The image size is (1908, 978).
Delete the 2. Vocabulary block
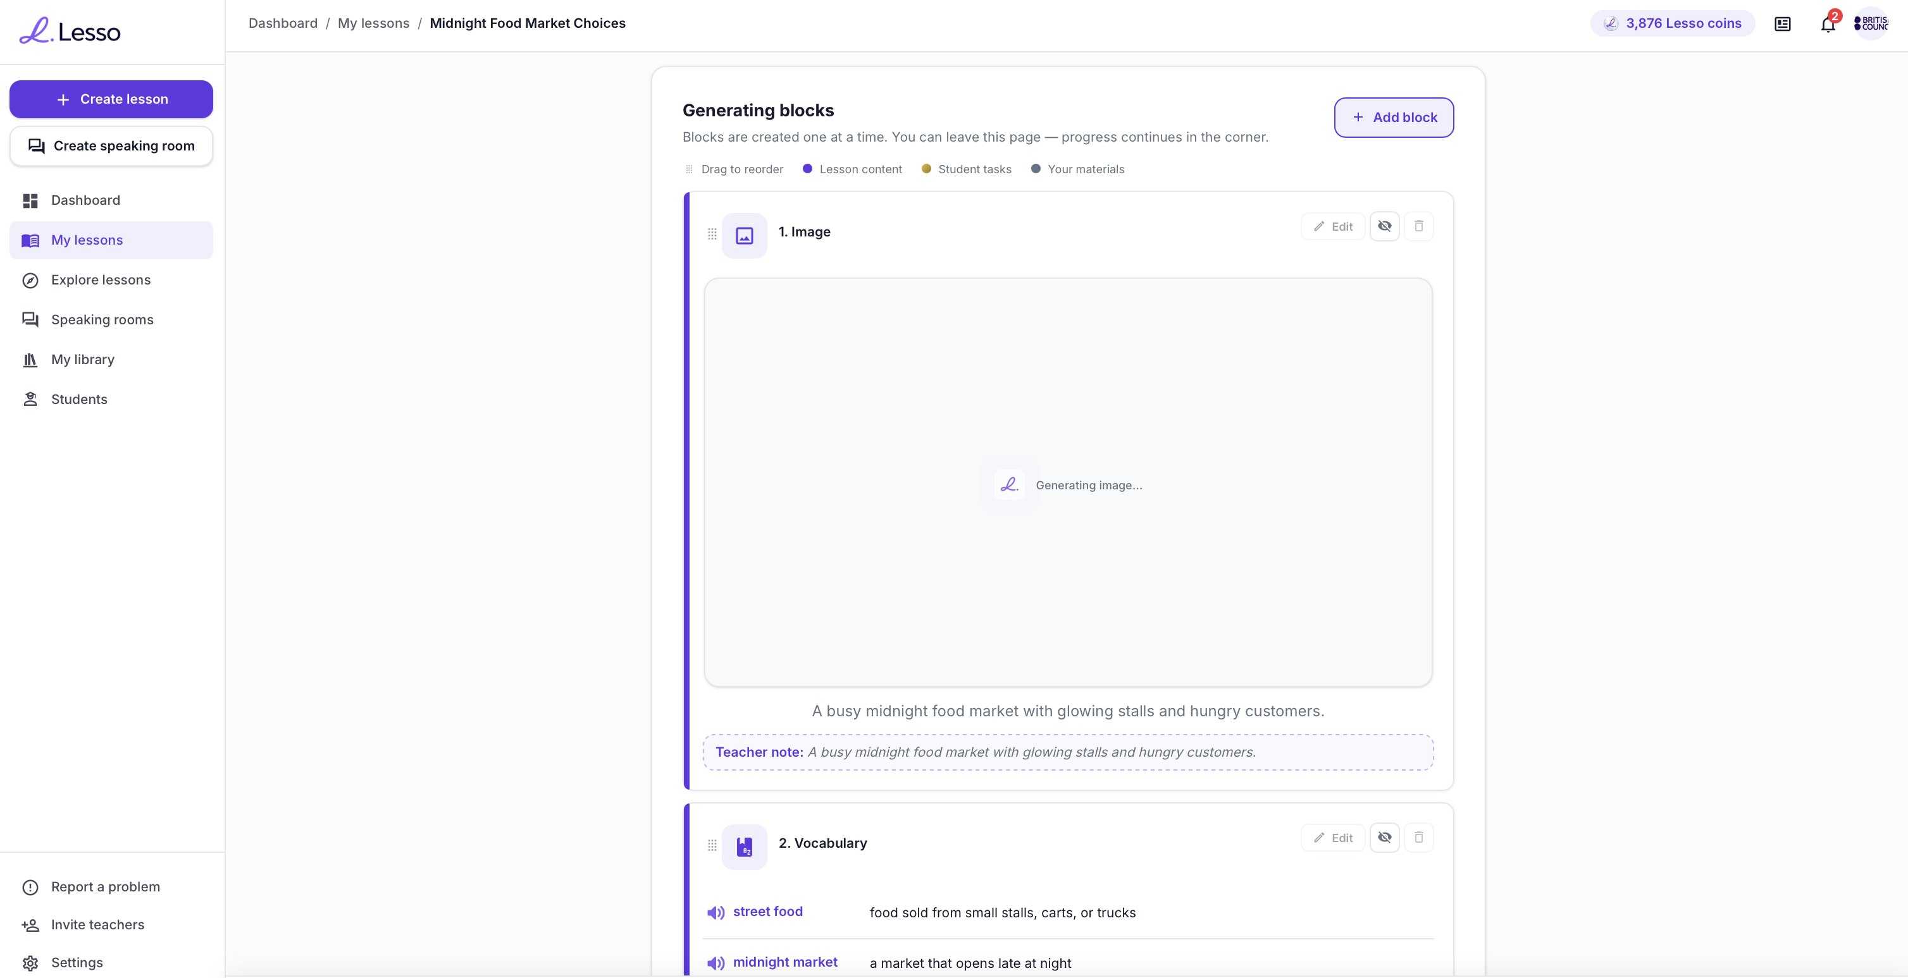[1419, 838]
